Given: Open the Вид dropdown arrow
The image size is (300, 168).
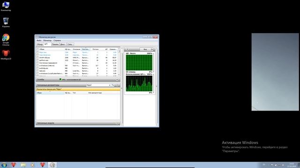Looking at the screenshot, I should coord(152,49).
